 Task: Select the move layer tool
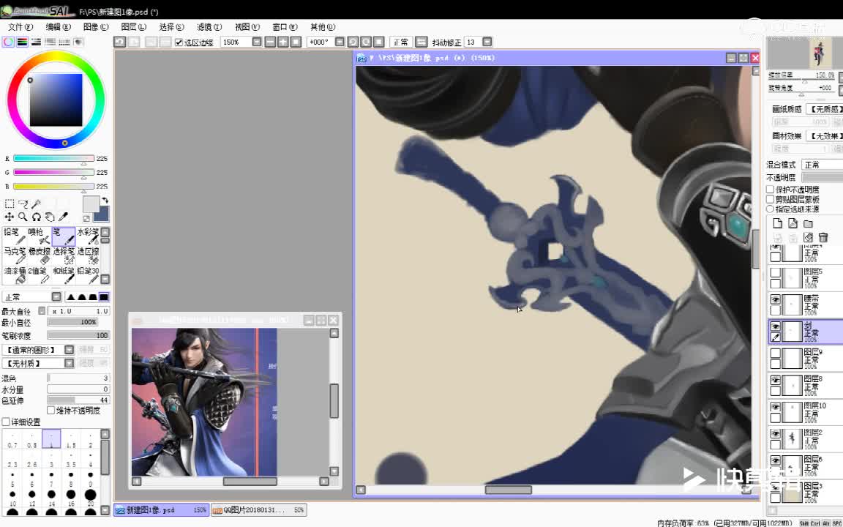9,217
